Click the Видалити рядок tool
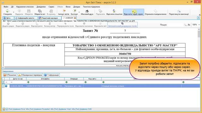The image size is (202, 113). tap(22, 25)
